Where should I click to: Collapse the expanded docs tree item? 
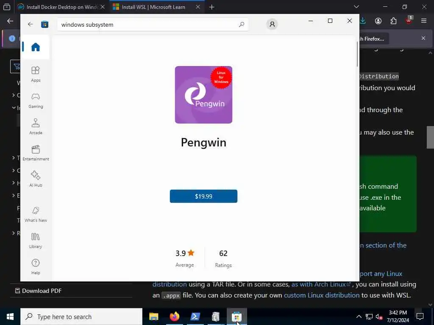[13, 107]
